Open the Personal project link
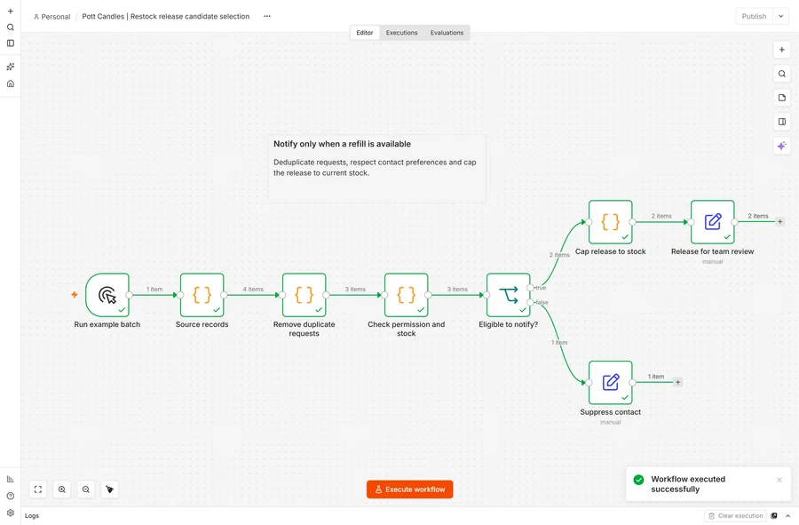 [x=52, y=16]
